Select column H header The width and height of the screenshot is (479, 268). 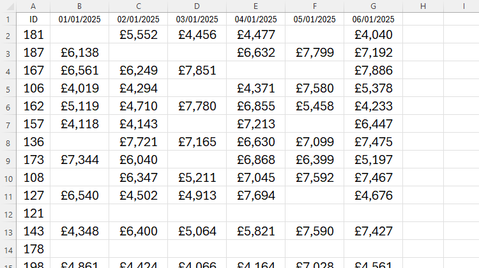click(423, 6)
